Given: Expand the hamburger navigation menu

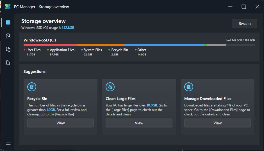Looking at the screenshot, I should [8, 144].
